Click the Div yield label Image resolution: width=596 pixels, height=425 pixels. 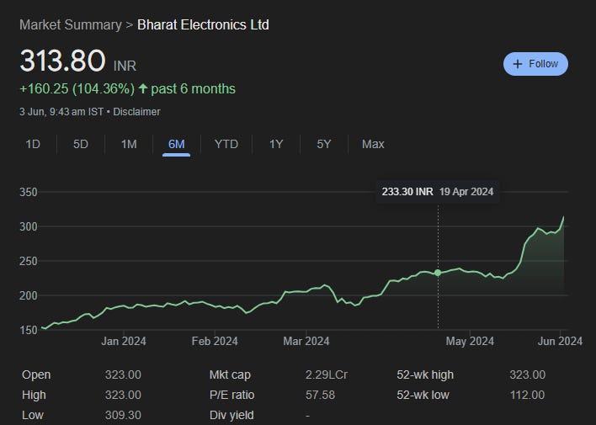(231, 415)
